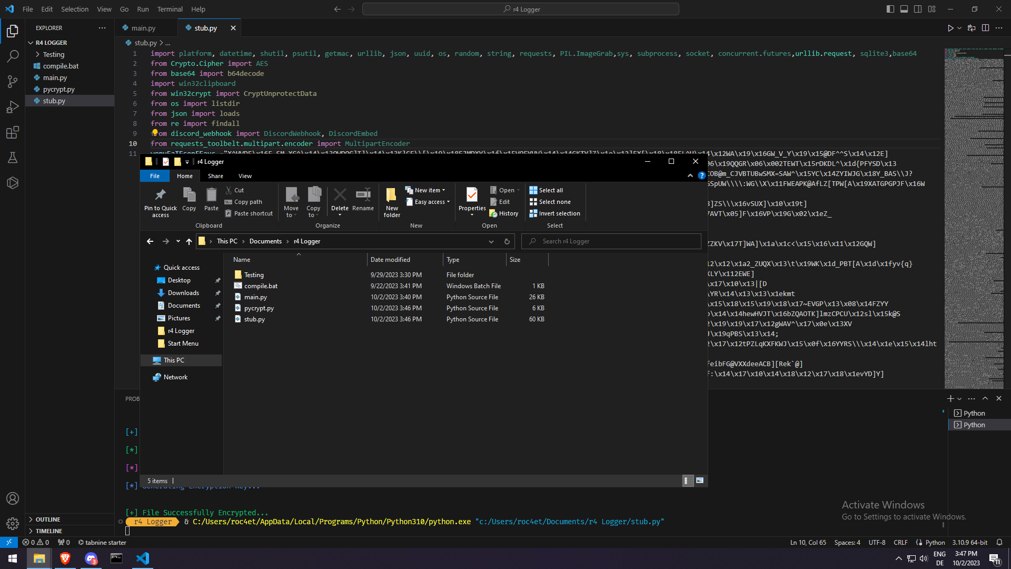
Task: Refresh the r4 Logger folder view
Action: [507, 241]
